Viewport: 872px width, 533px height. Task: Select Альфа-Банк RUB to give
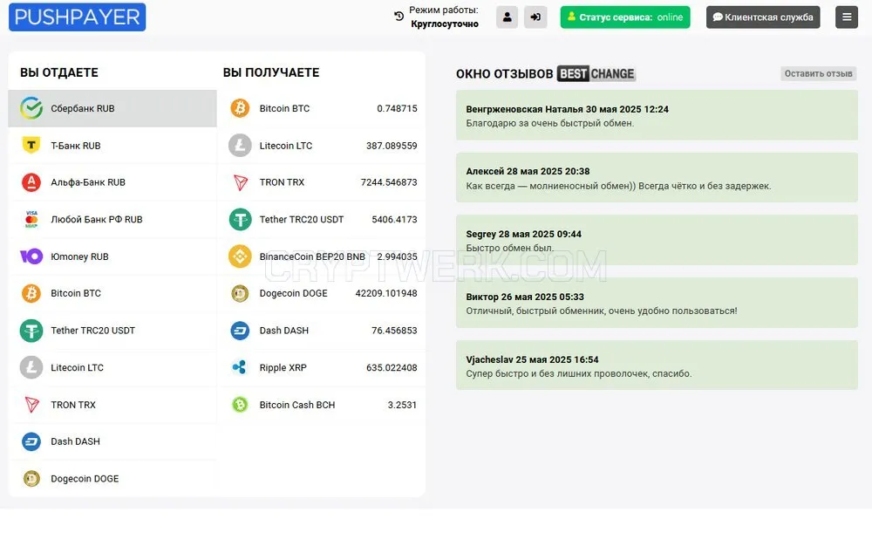(112, 182)
